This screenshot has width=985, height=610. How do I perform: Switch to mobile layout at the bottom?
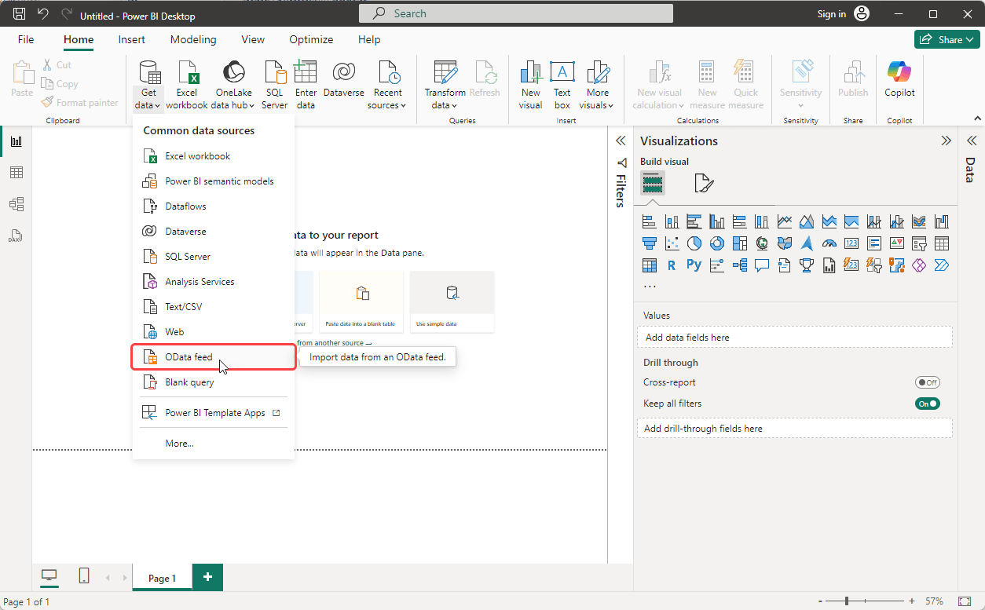84,576
